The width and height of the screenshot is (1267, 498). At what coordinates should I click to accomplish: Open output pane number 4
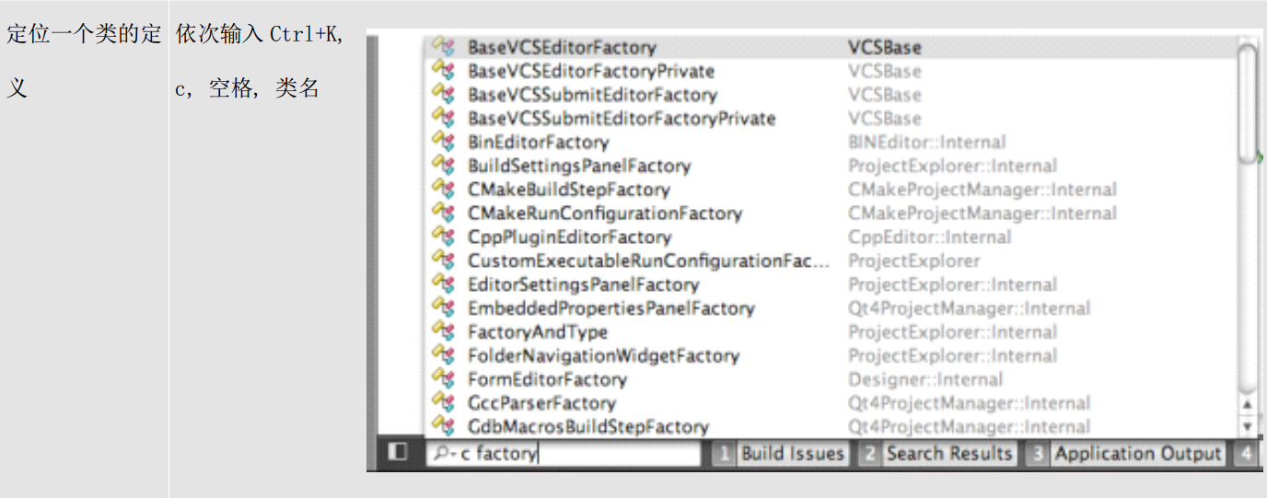click(1246, 454)
